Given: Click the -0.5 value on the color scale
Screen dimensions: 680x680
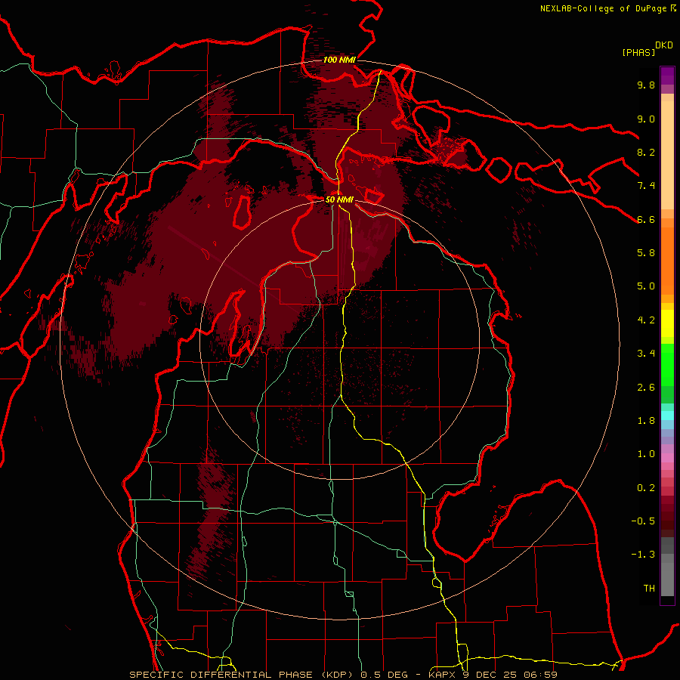Looking at the screenshot, I should 643,521.
